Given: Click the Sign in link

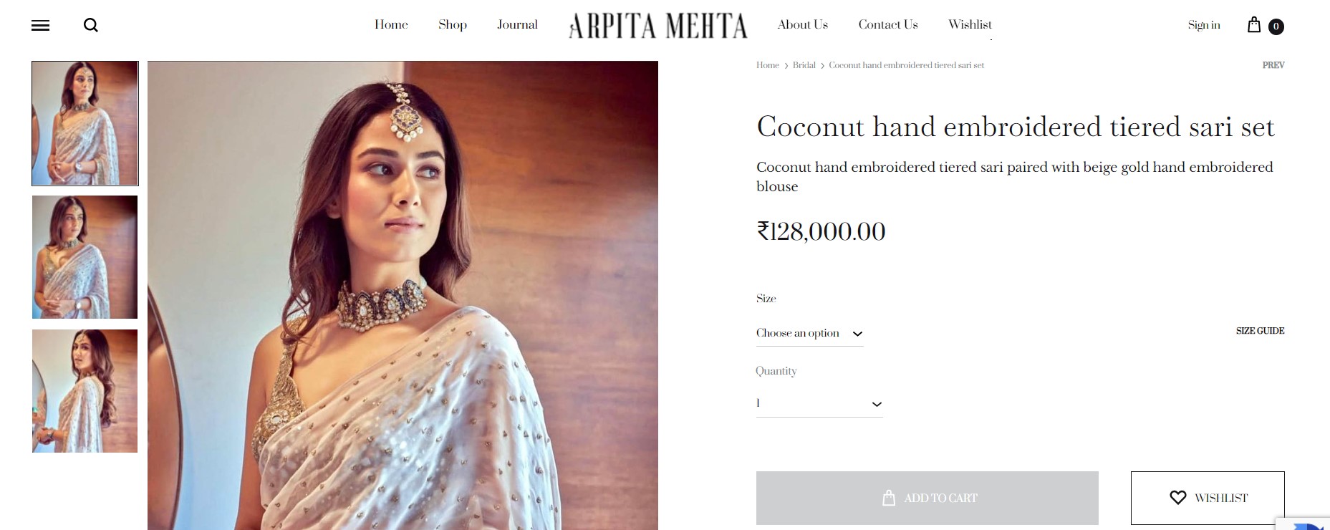Looking at the screenshot, I should pyautogui.click(x=1204, y=25).
